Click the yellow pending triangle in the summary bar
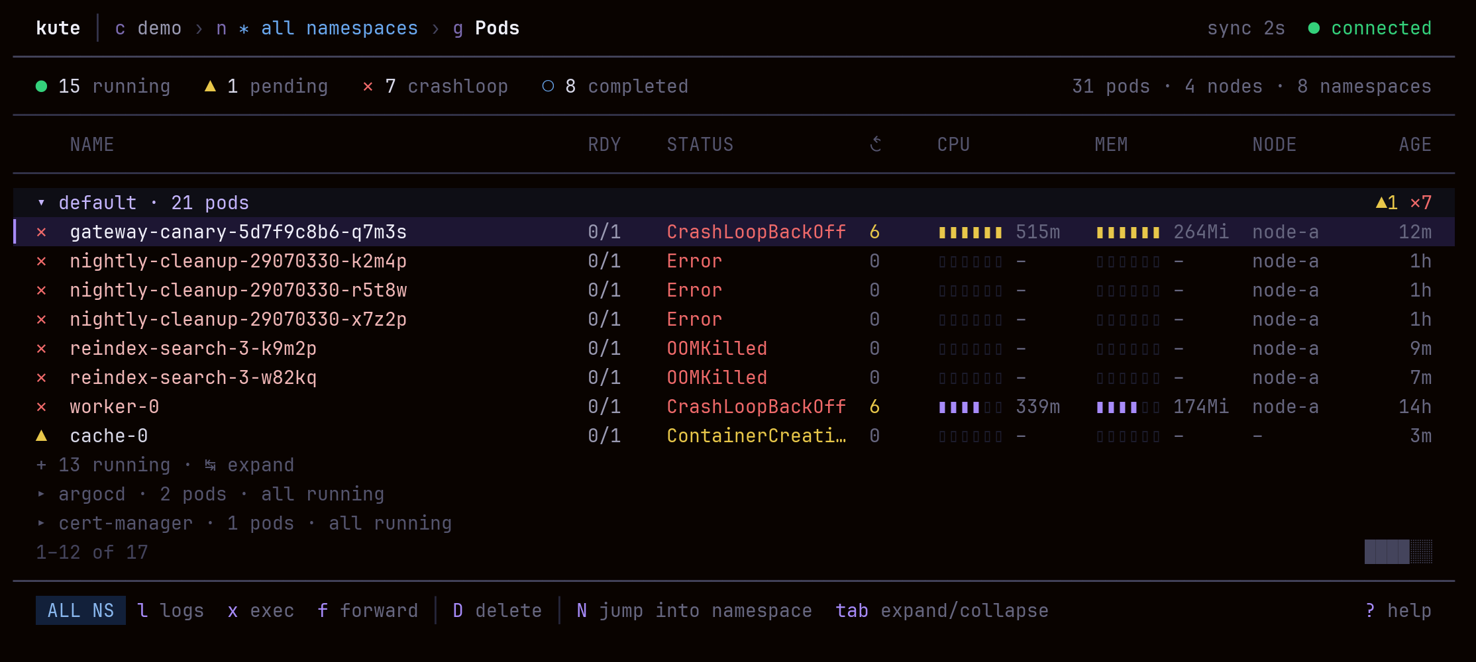This screenshot has width=1476, height=662. point(210,86)
